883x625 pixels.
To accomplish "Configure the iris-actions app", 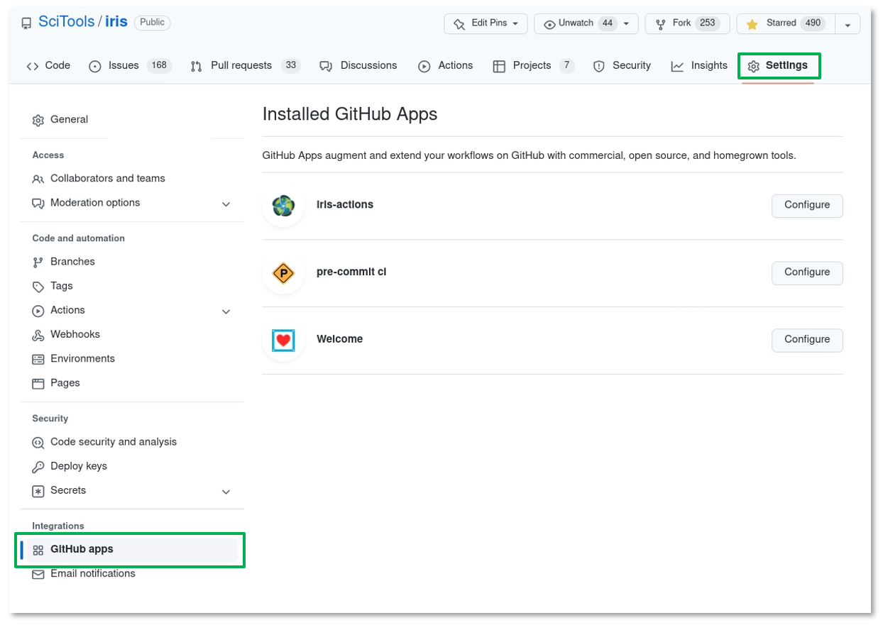I will (806, 206).
